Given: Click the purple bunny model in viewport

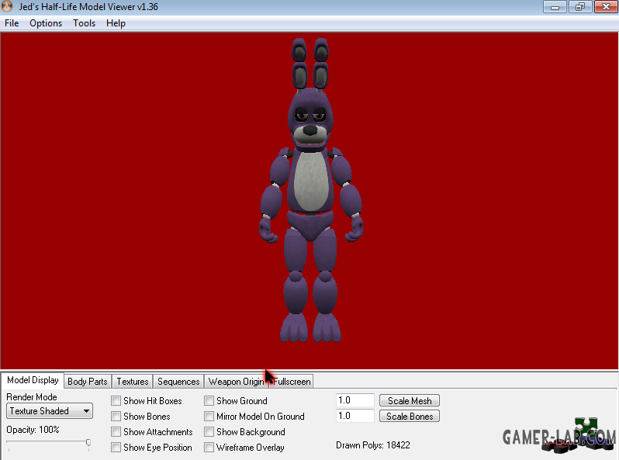Looking at the screenshot, I should 311,189.
